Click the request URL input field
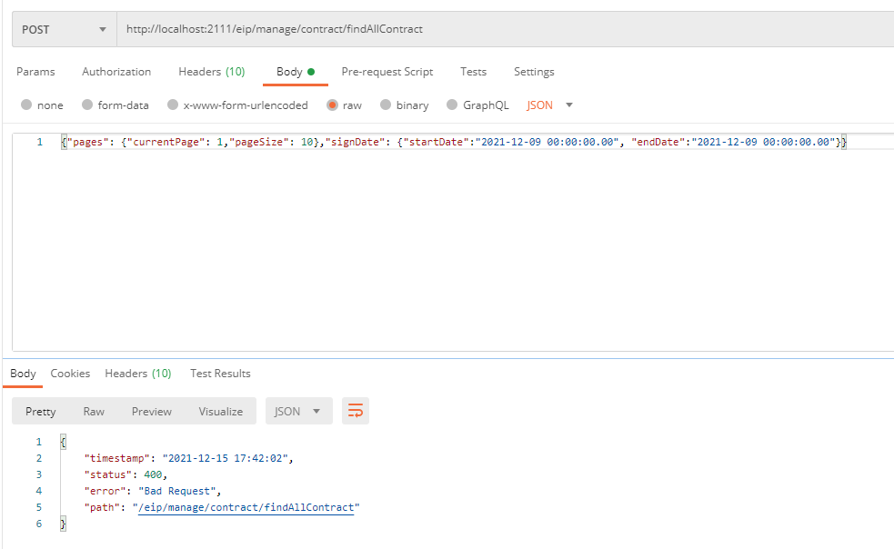Image resolution: width=894 pixels, height=549 pixels. 364,28
